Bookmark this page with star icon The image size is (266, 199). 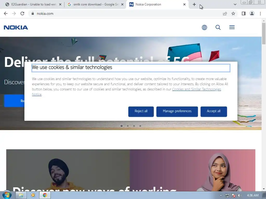click(x=233, y=13)
